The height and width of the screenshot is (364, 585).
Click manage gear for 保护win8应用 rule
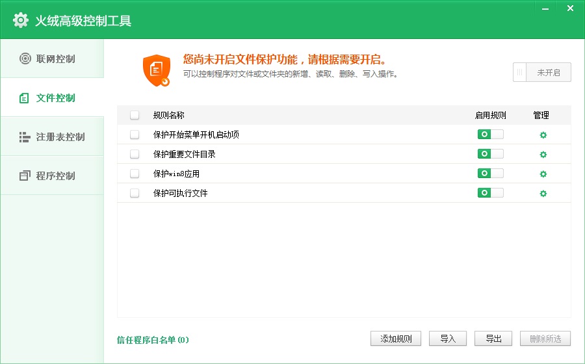pyautogui.click(x=543, y=174)
